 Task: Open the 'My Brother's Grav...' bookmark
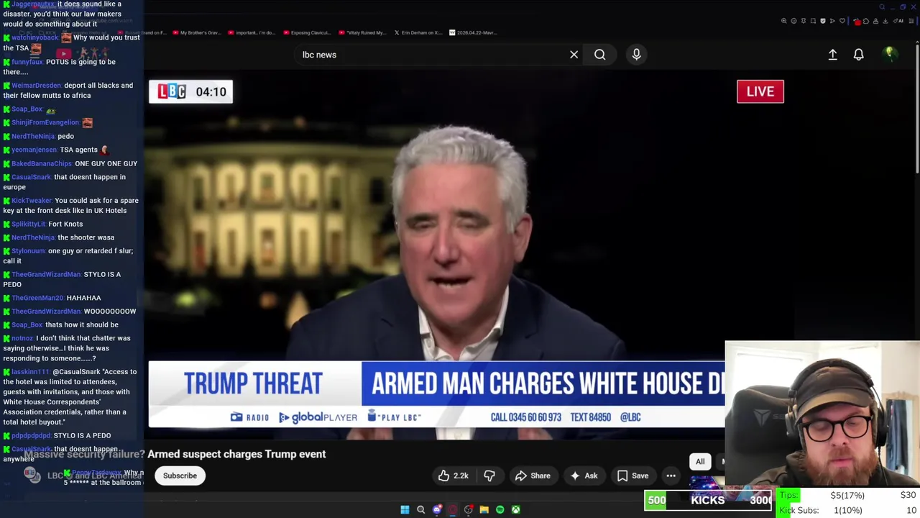click(196, 32)
